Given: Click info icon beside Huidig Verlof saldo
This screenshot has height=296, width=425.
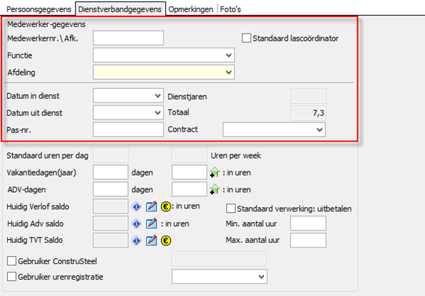Looking at the screenshot, I should [x=137, y=206].
